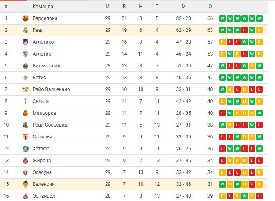Click Barcelona's first green W badge
275x201 pixels.
tap(222, 18)
